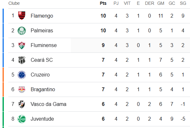Click the Cruzeiro club crest
The width and height of the screenshot is (190, 128).
[22, 75]
